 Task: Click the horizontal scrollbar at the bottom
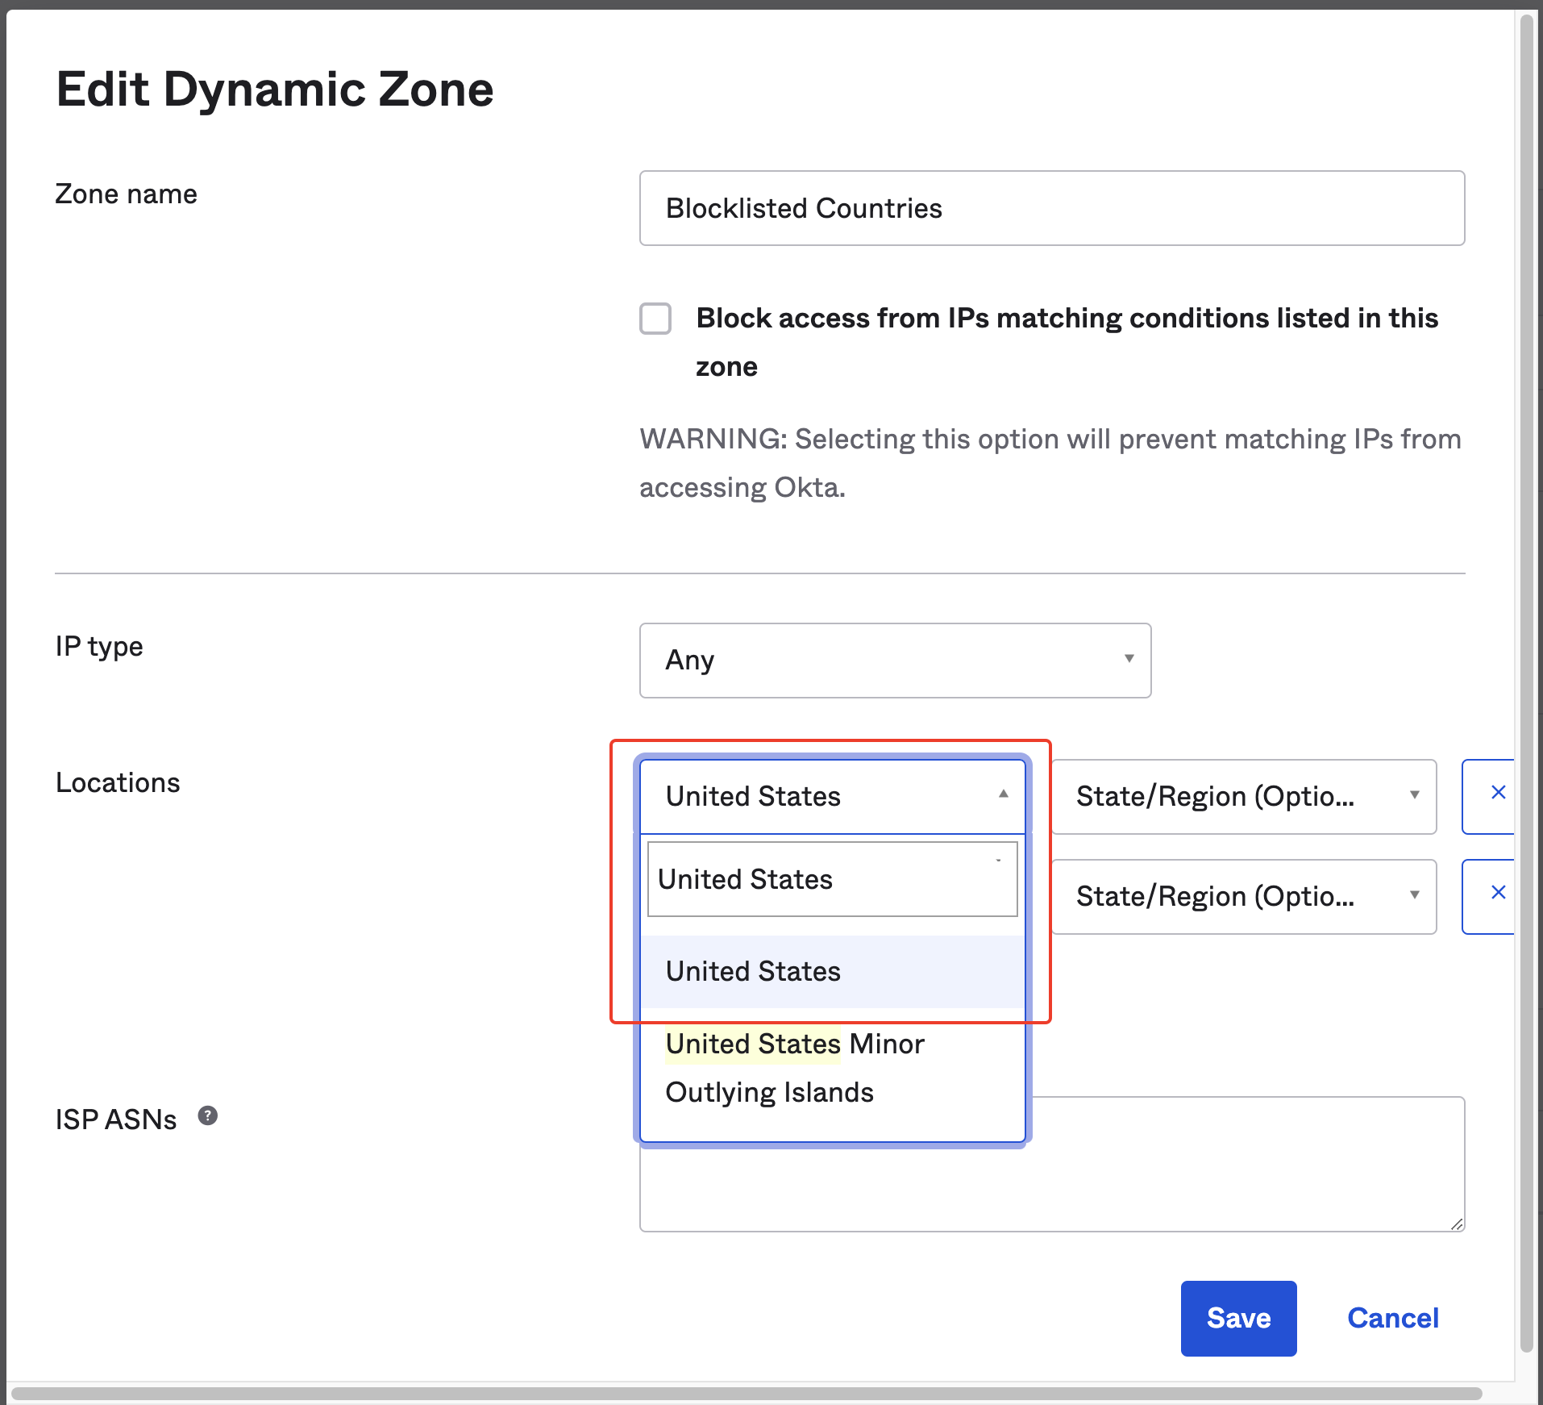point(747,1394)
